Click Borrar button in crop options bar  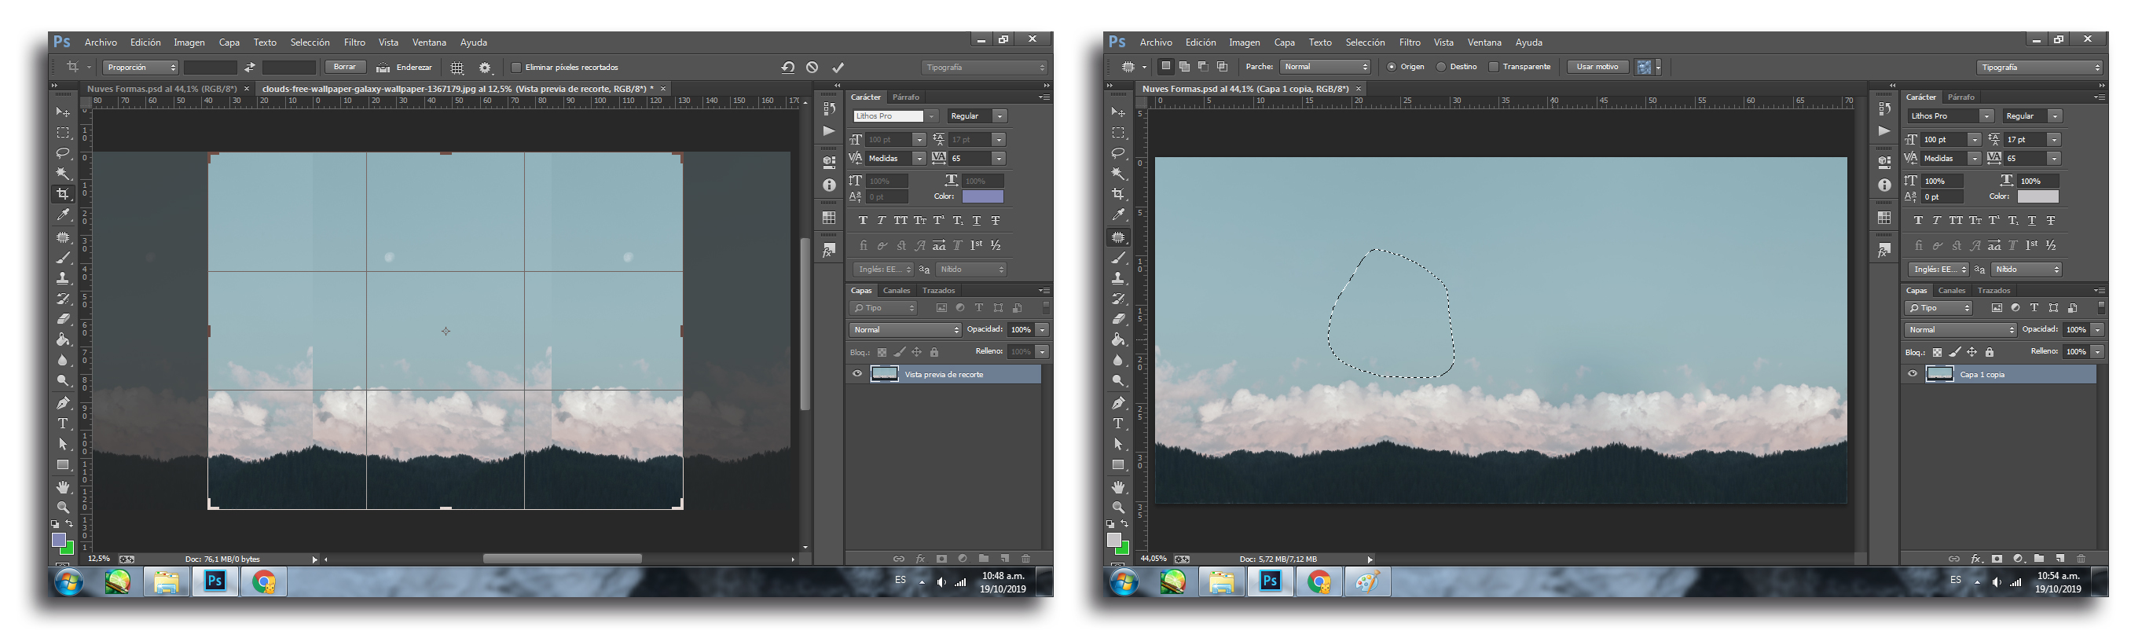344,67
